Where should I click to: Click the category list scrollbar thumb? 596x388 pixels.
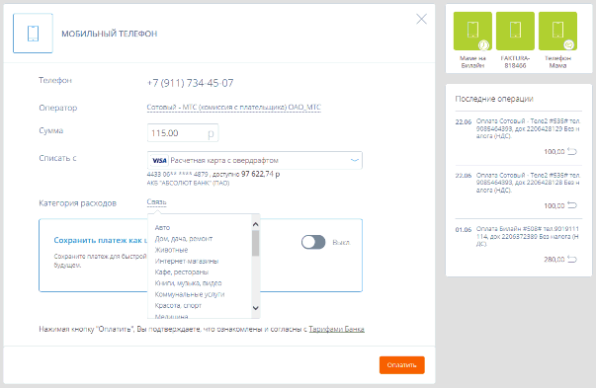pos(256,243)
